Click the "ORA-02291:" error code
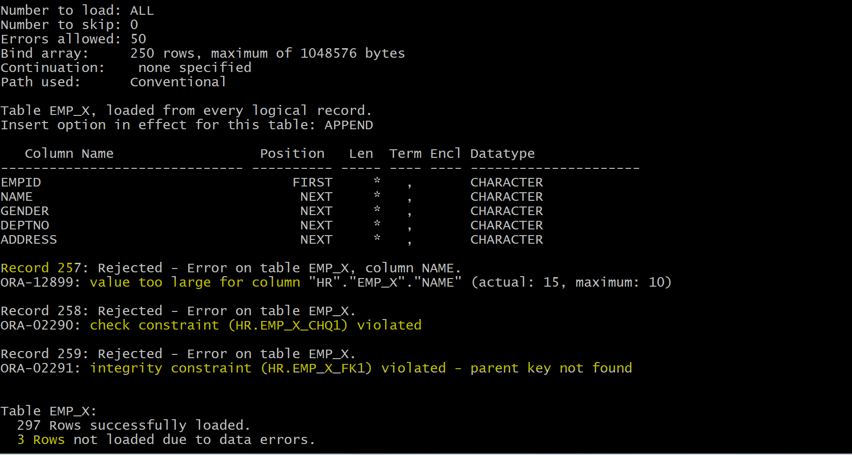 click(41, 368)
